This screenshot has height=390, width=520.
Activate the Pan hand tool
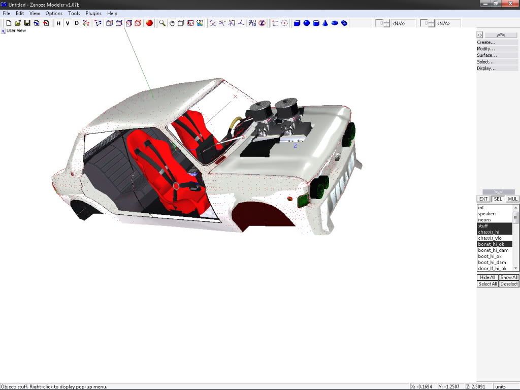coord(172,23)
